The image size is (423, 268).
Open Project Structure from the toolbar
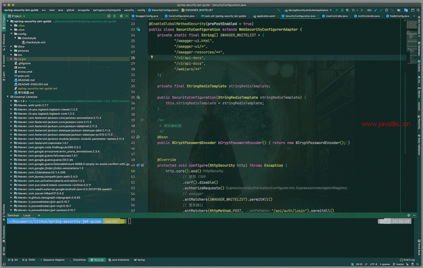pos(399,10)
